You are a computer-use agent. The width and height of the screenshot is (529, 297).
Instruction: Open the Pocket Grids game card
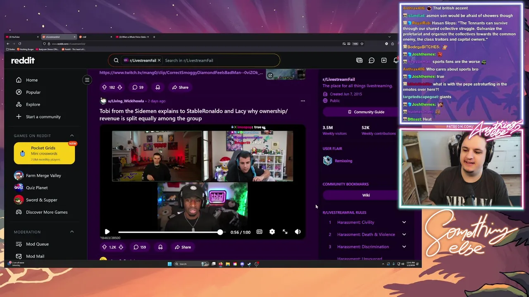tap(44, 153)
